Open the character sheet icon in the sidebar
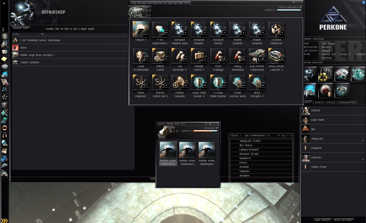 5,36
